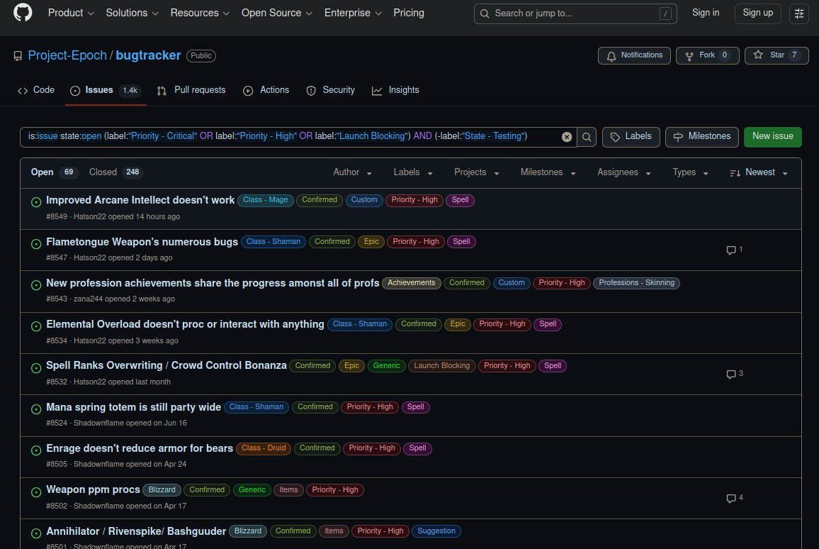Filter by the Suggestion label
Screen dimensions: 819x549
point(436,532)
